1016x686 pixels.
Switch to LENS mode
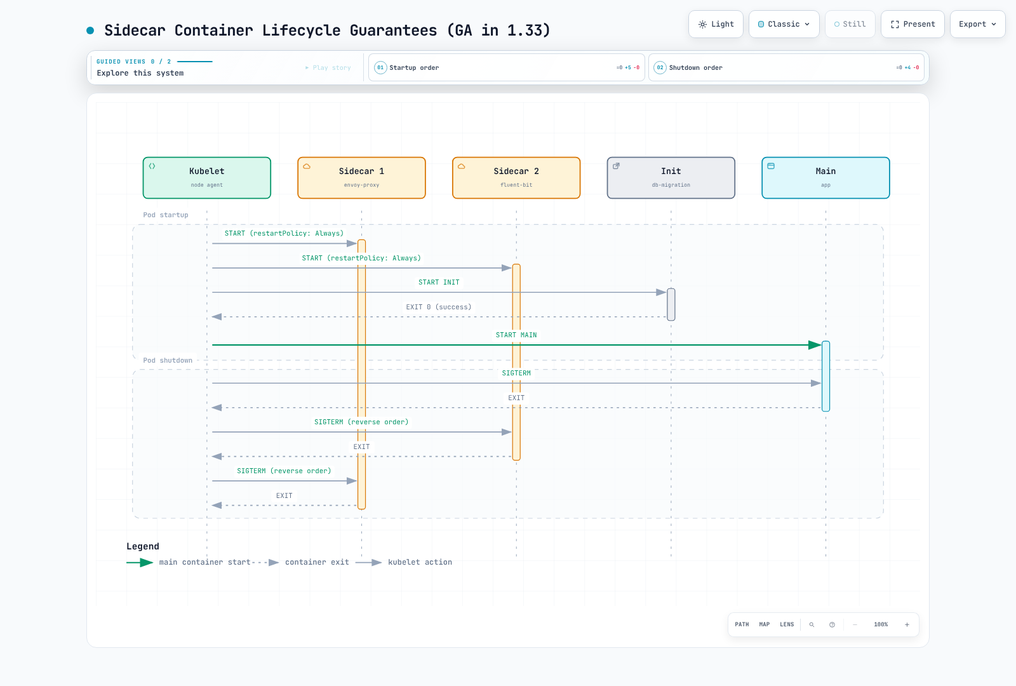coord(787,624)
